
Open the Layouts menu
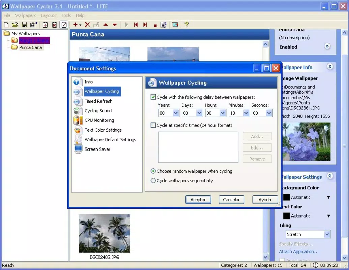pyautogui.click(x=49, y=15)
